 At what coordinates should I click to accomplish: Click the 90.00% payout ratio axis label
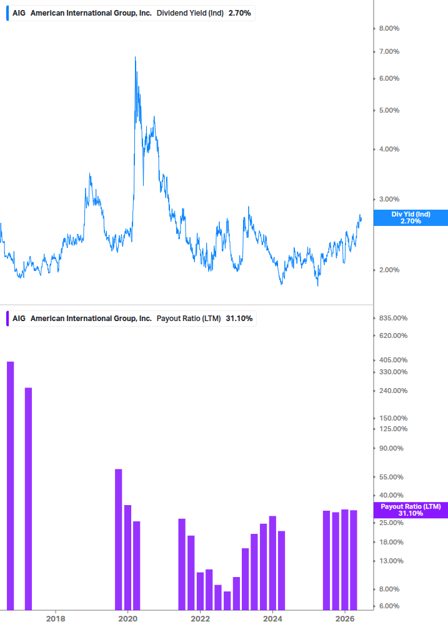click(x=391, y=449)
